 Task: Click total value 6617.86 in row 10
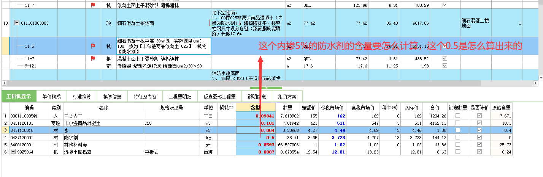click(418, 23)
